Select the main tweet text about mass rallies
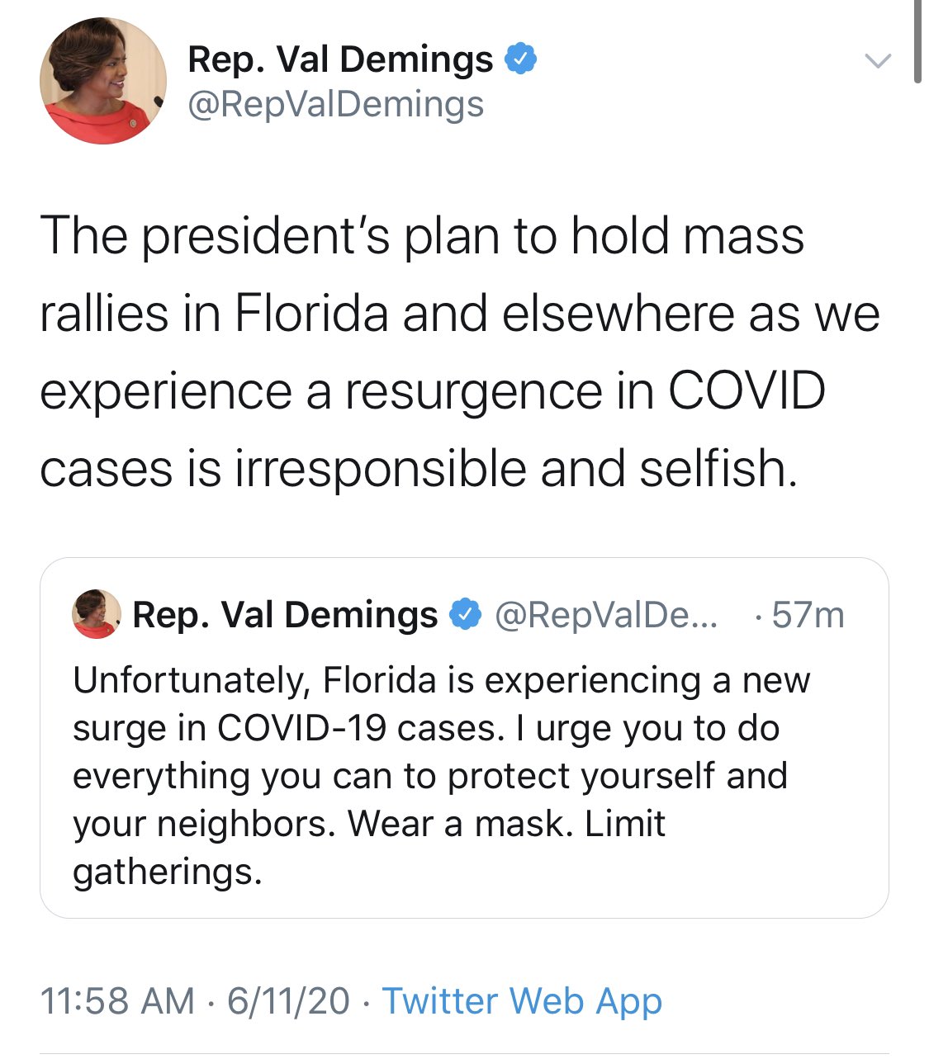The height and width of the screenshot is (1059, 929). pyautogui.click(x=421, y=236)
